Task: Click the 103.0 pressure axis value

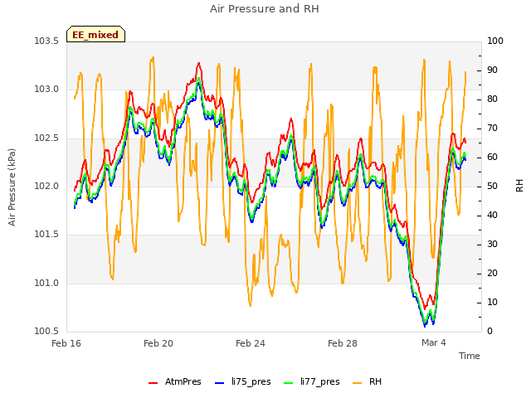Action: coord(46,90)
